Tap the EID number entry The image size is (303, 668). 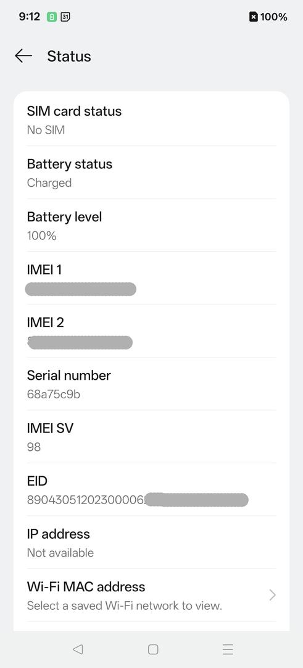click(x=151, y=489)
